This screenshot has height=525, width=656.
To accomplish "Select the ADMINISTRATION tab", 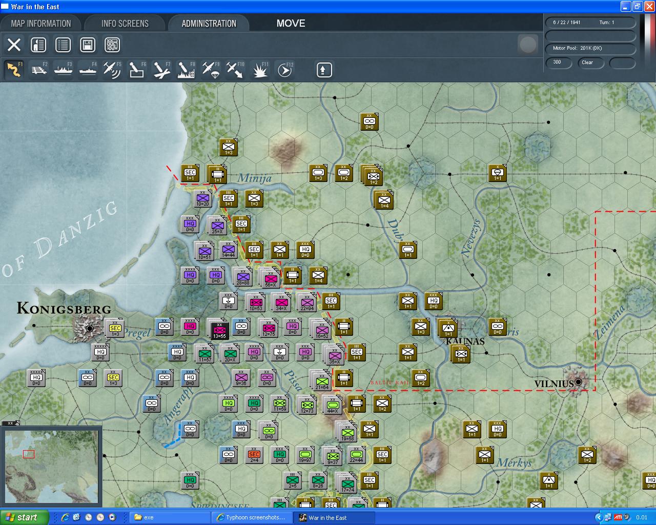I will 209,24.
